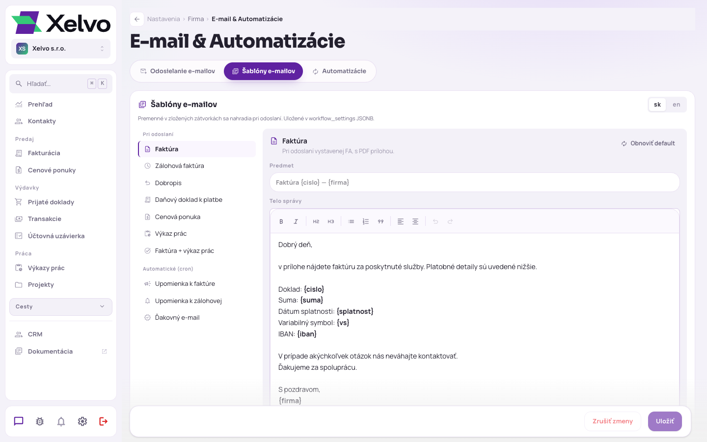The width and height of the screenshot is (707, 442).
Task: Open Xelvo s.r.o. company switcher
Action: coord(61,49)
